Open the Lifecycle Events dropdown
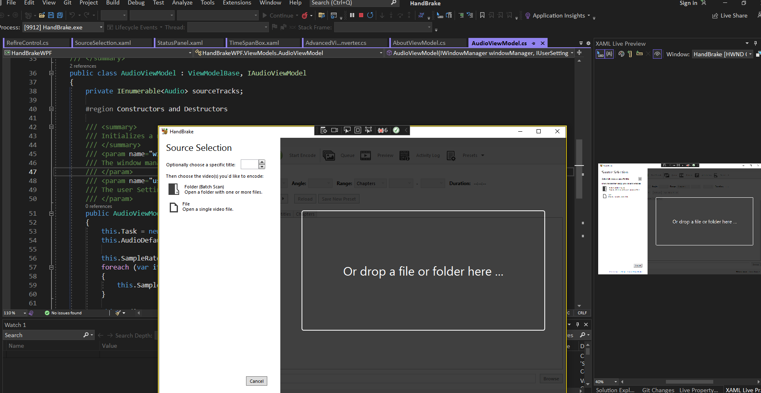 click(135, 27)
